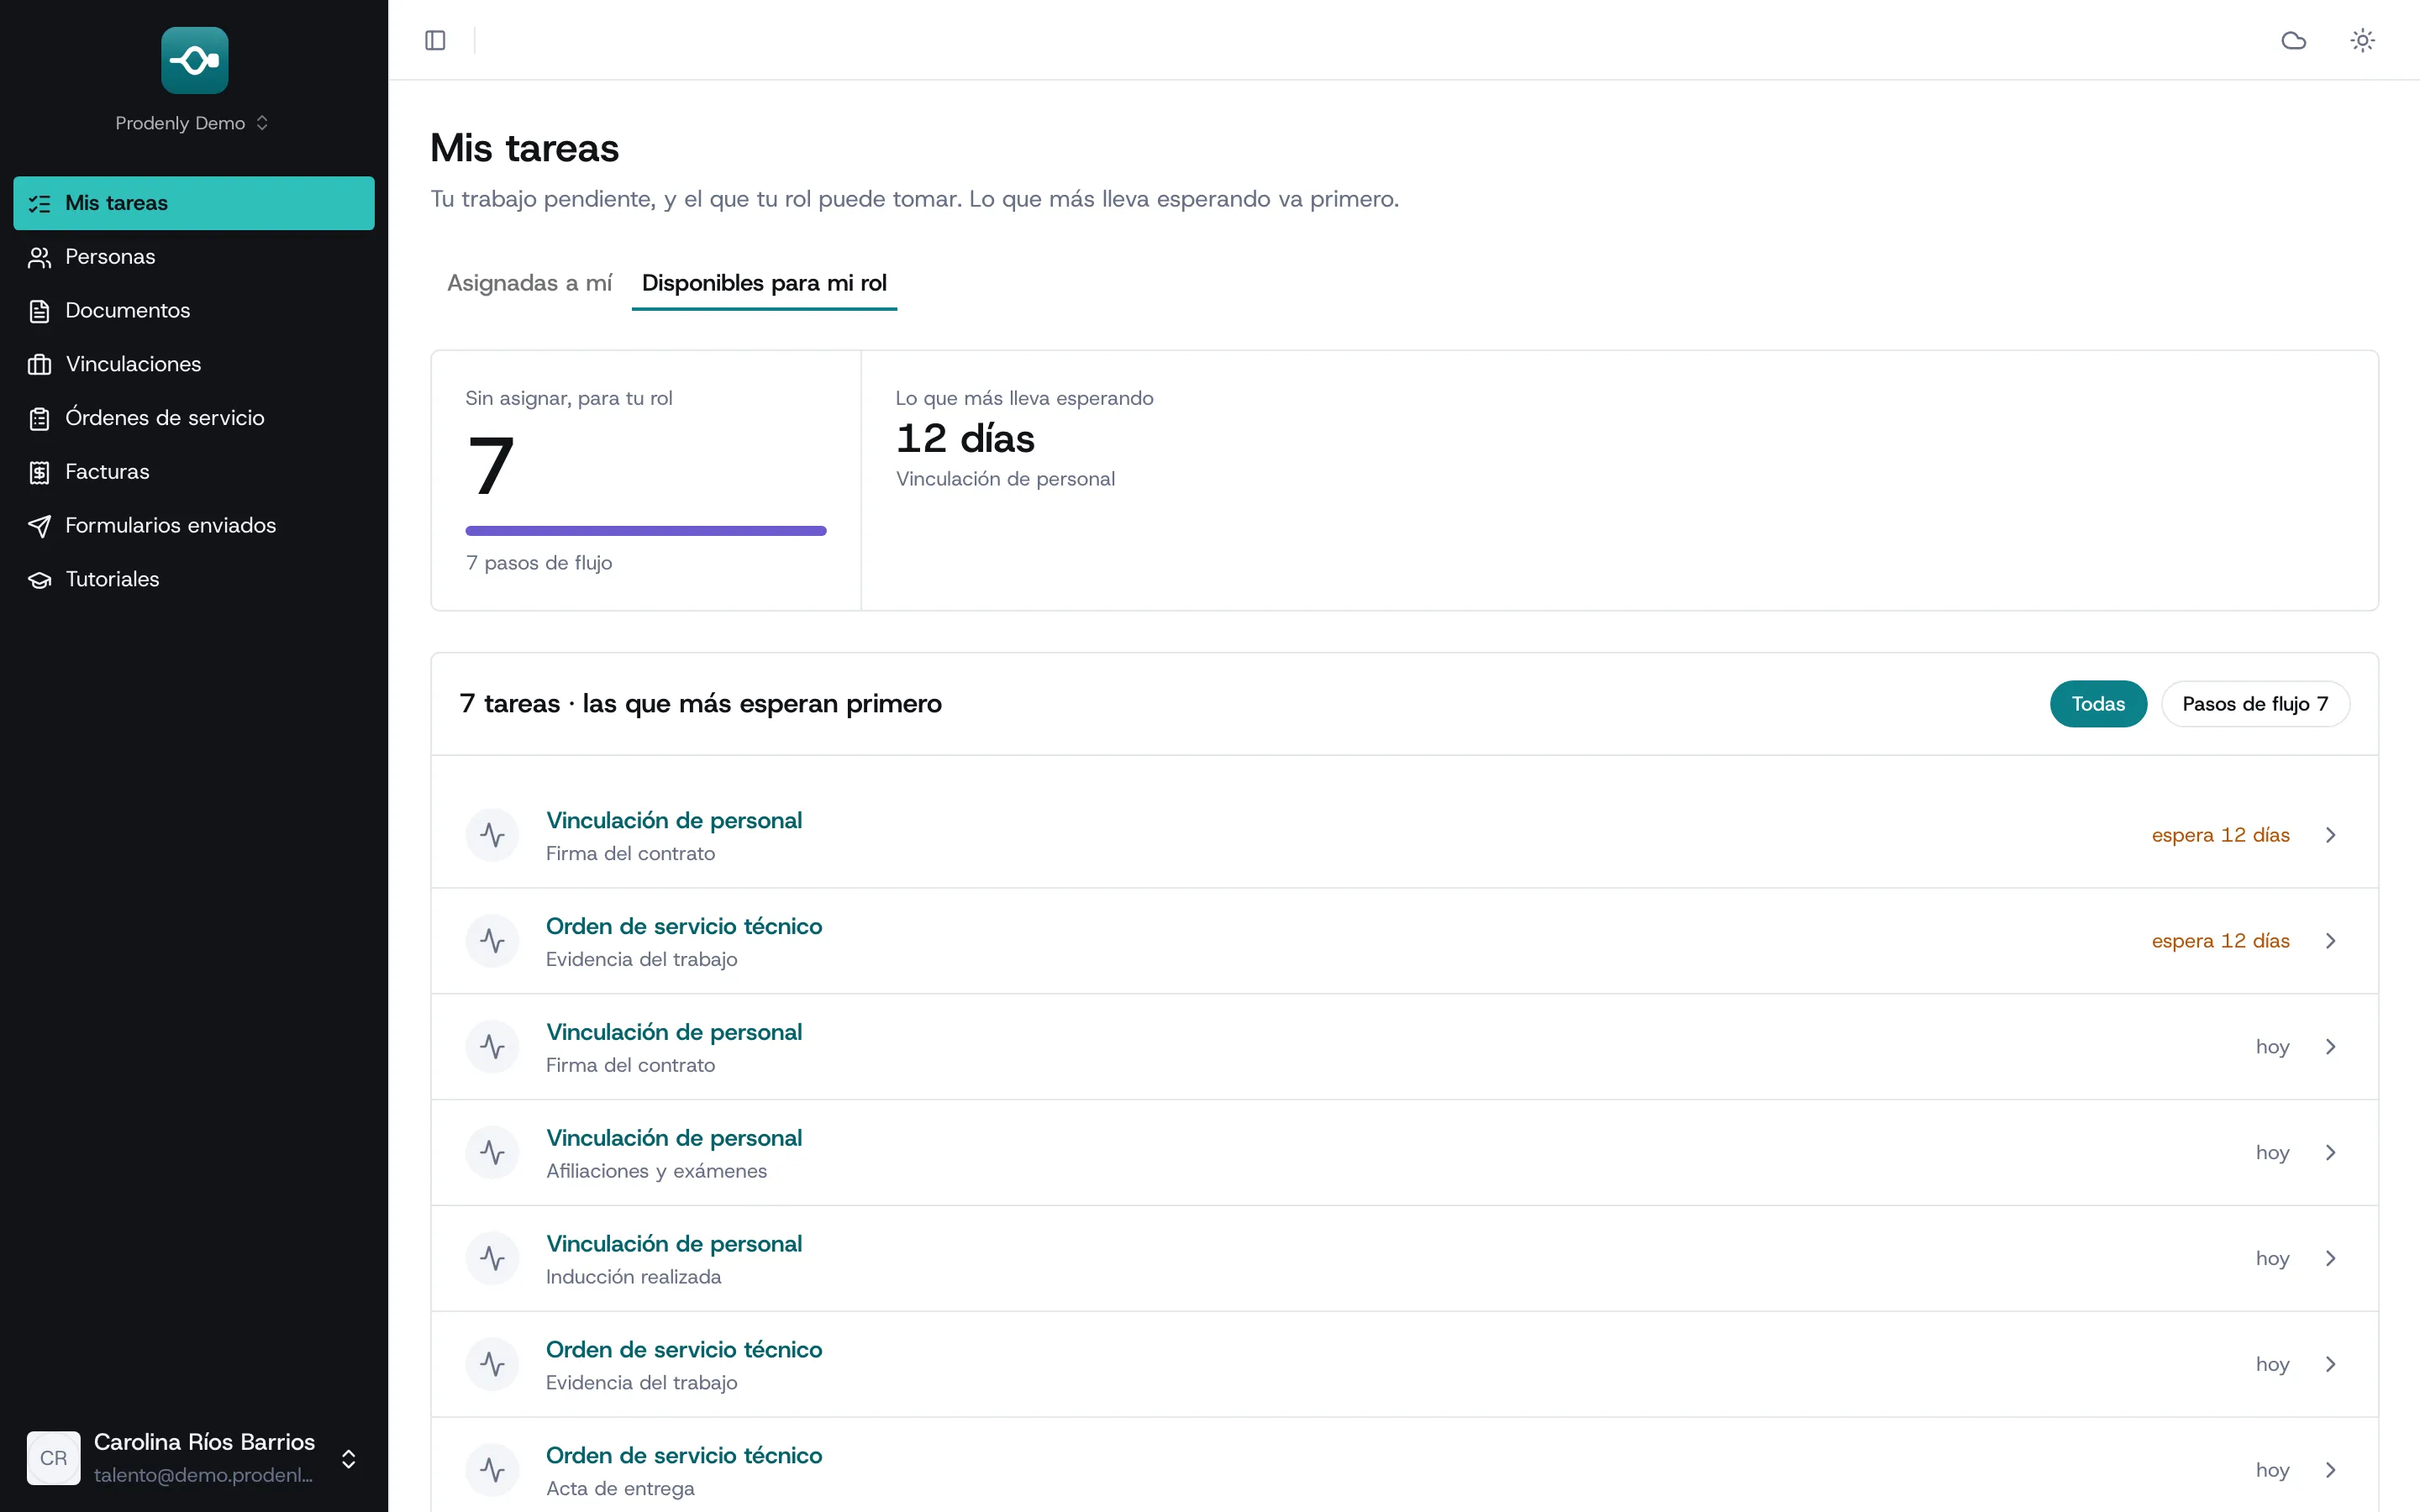Open Personas in the sidebar

coord(194,257)
